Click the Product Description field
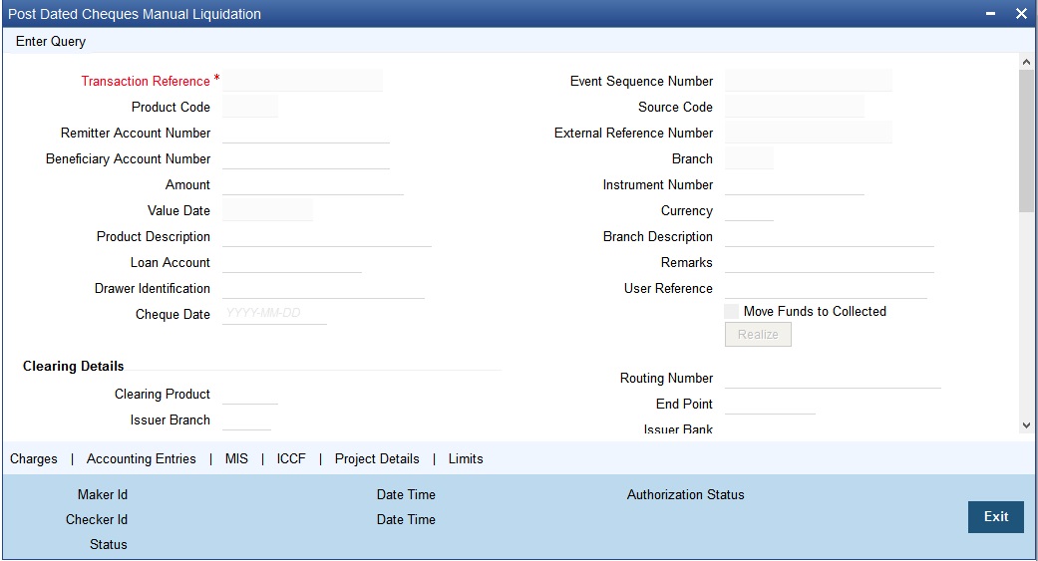The width and height of the screenshot is (1038, 561). pos(327,236)
